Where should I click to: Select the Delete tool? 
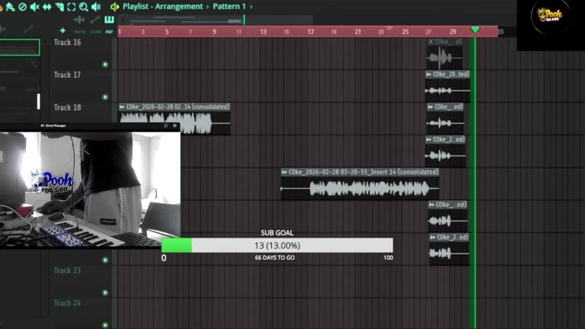pyautogui.click(x=22, y=7)
